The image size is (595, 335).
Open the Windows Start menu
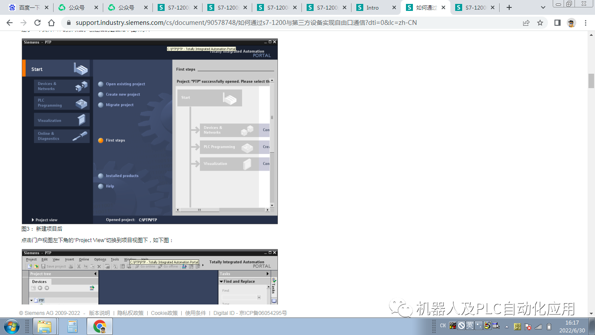tap(11, 326)
